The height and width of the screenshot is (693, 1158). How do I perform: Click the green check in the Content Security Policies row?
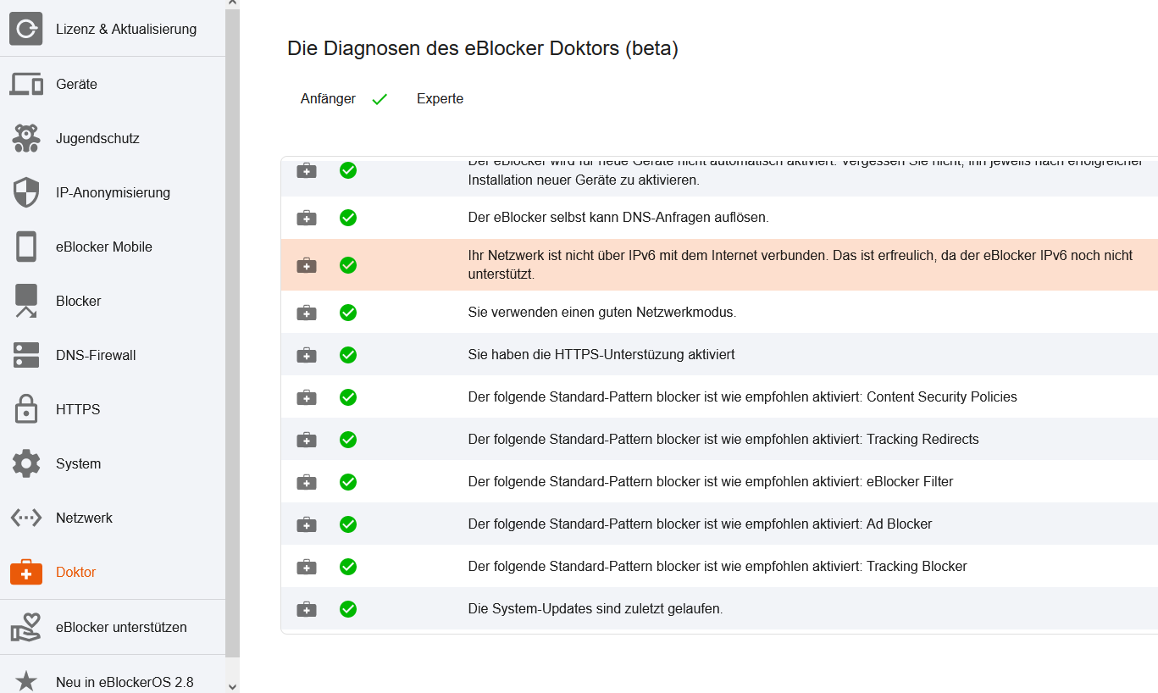[x=347, y=397]
